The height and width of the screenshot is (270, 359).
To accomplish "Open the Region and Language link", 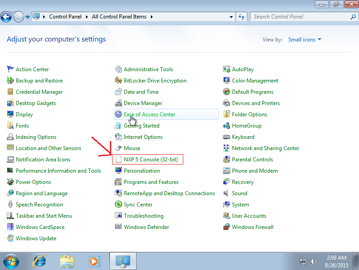I will [42, 193].
